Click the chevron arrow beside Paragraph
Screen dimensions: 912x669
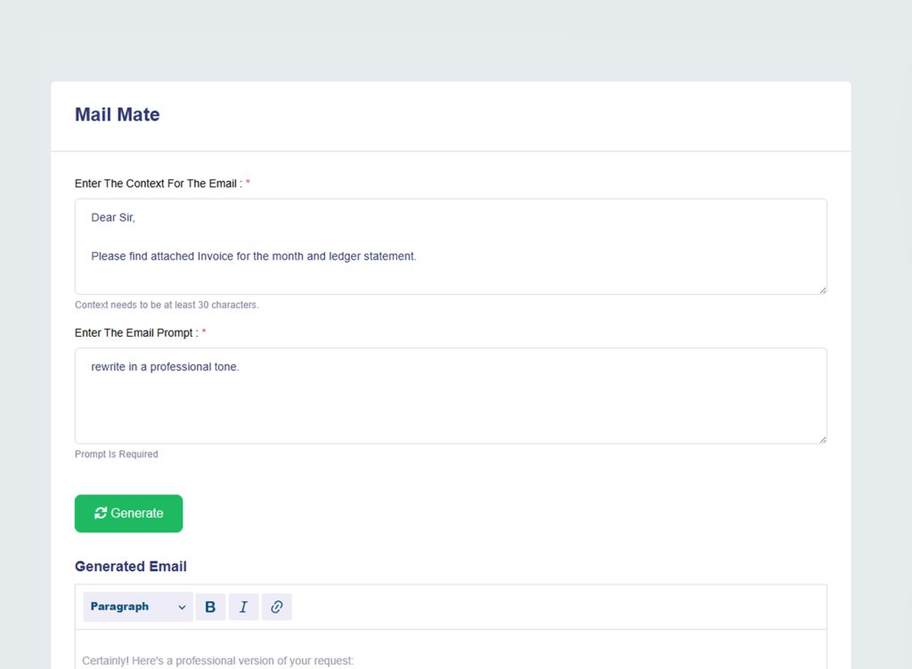coord(182,608)
